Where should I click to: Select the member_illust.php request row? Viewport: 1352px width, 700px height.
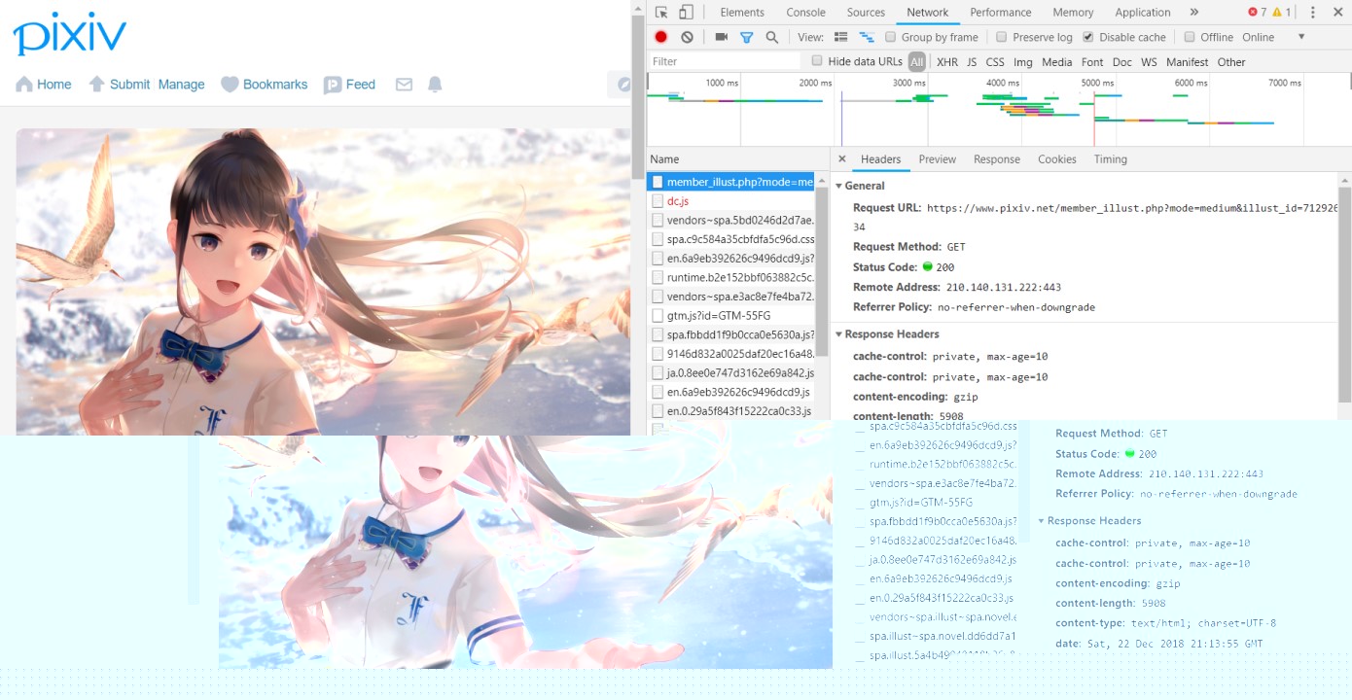[x=730, y=182]
